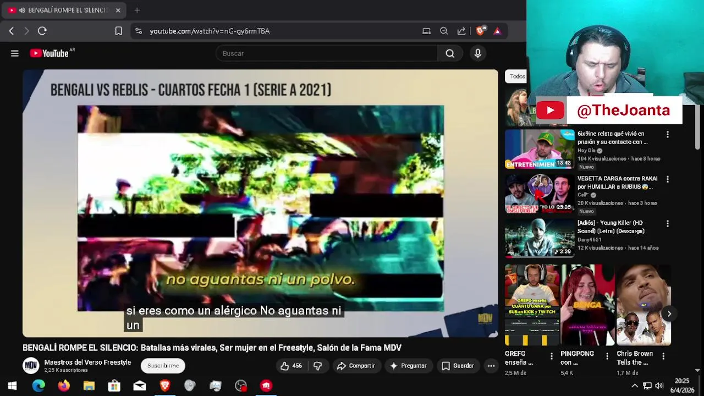The image size is (704, 396).
Task: Click the page vertical scrollbar down arrow
Action: click(697, 370)
